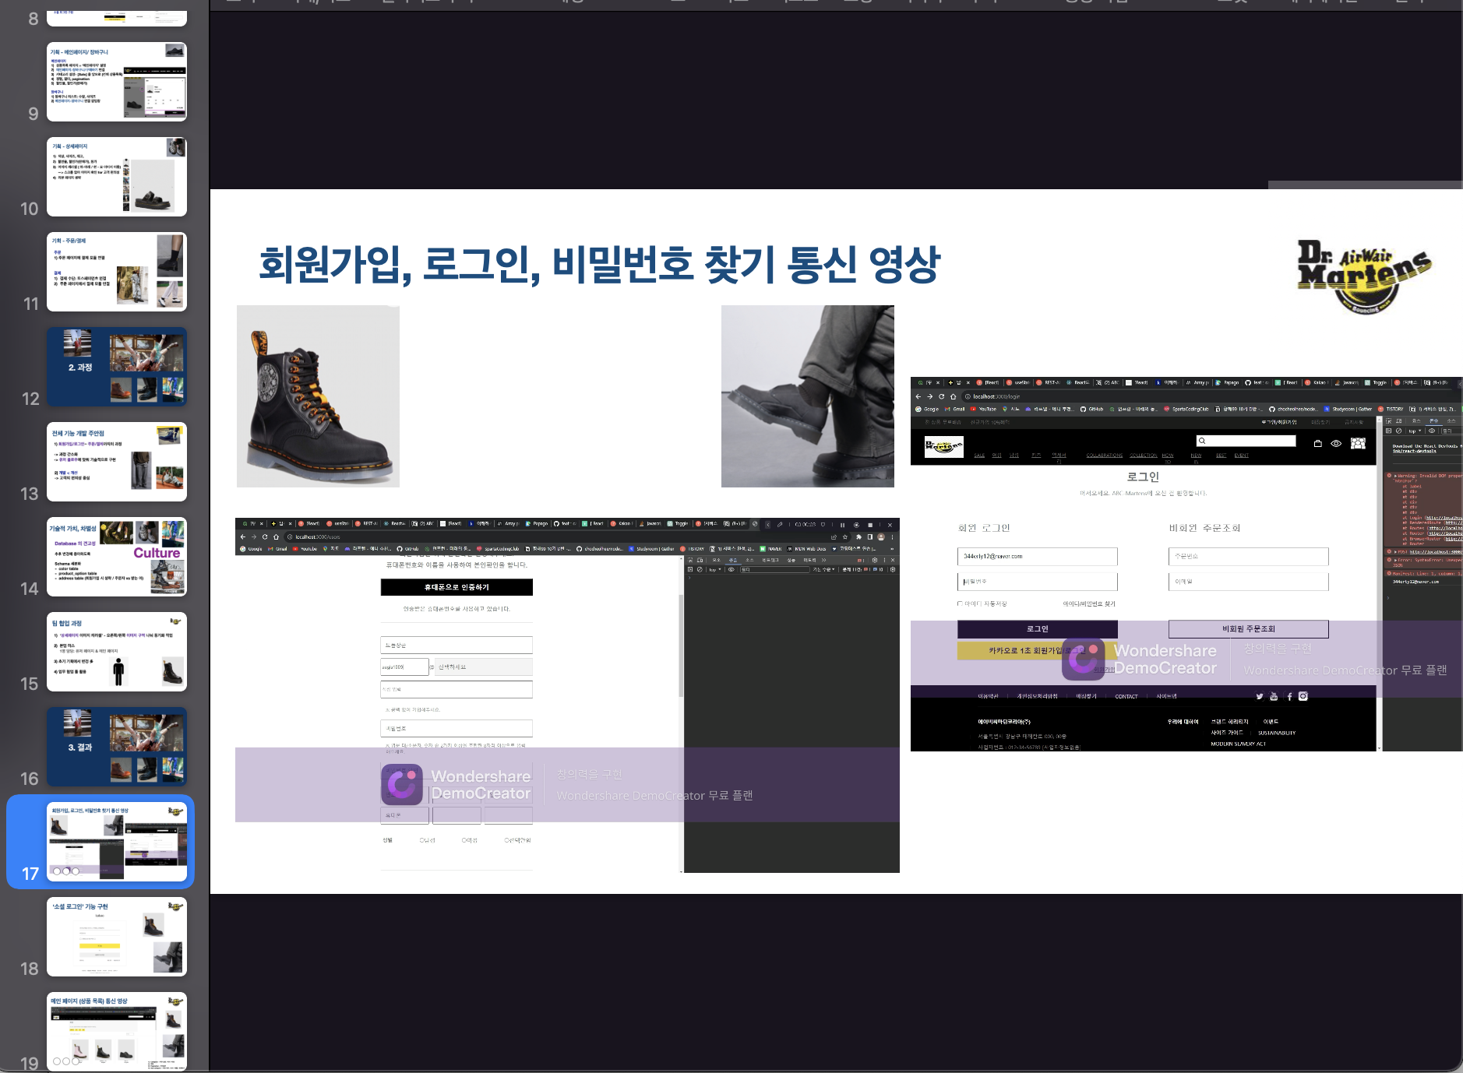This screenshot has width=1463, height=1073.
Task: Click the eye icon beside the shopping bag
Action: coord(1336,443)
